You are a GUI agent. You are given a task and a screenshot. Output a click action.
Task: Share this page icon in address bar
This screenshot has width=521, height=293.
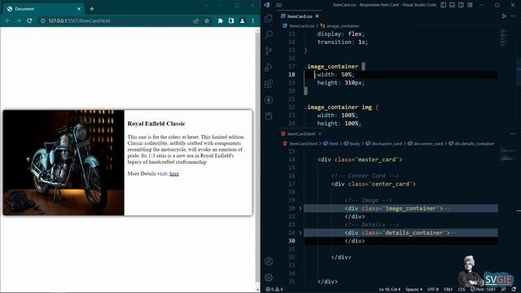195,20
